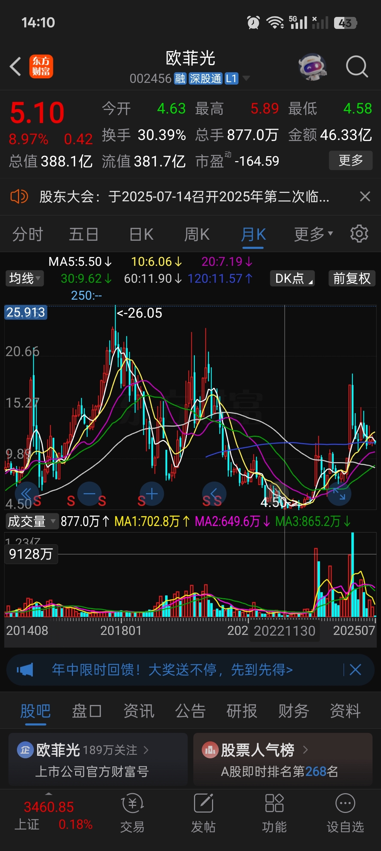Tap the MA5:5.50 moving average label
This screenshot has width=381, height=851.
pyautogui.click(x=80, y=262)
